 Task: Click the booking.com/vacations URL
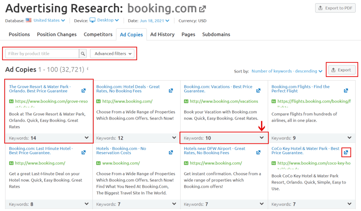tap(224, 101)
